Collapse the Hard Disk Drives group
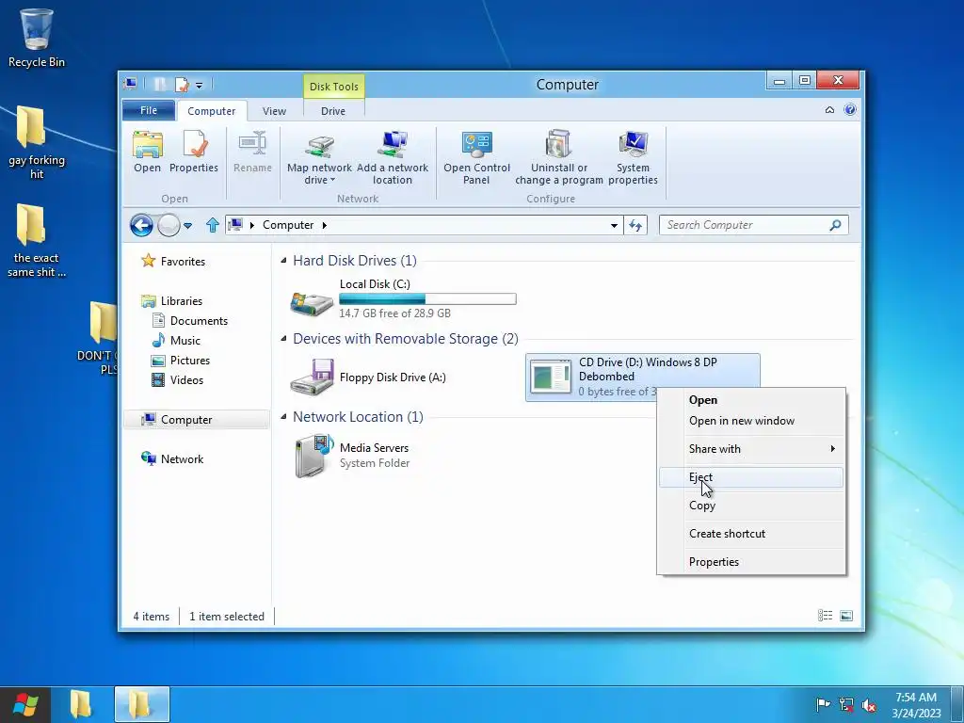This screenshot has width=964, height=723. tap(283, 261)
